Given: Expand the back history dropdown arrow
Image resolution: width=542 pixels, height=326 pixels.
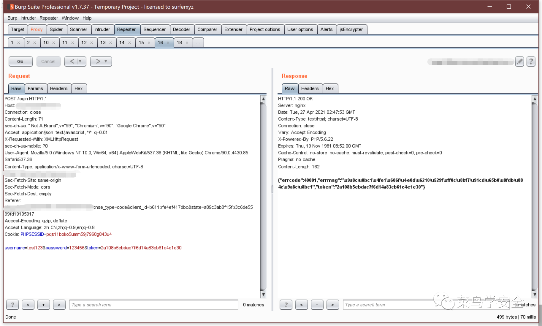Looking at the screenshot, I should (80, 62).
